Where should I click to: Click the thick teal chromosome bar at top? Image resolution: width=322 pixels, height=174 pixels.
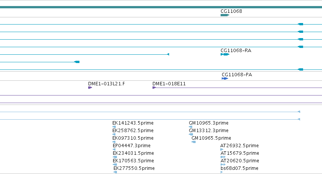pos(161,7)
